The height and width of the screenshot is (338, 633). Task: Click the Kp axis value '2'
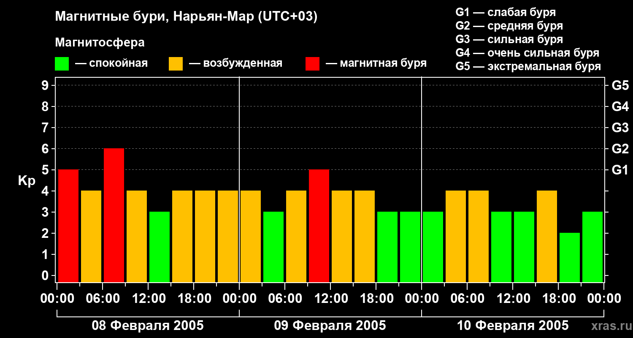click(46, 233)
